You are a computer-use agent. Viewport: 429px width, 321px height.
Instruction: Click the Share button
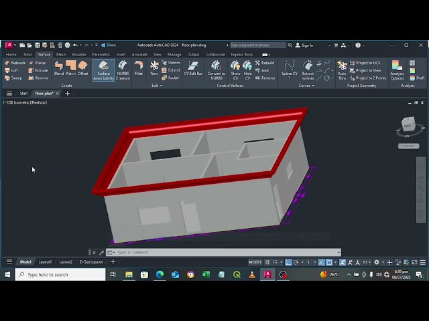click(109, 45)
